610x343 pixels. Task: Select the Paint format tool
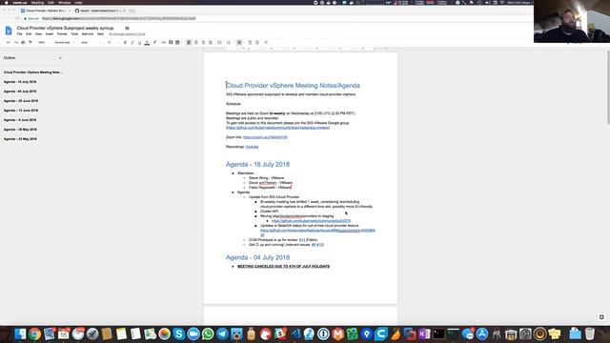30,42
